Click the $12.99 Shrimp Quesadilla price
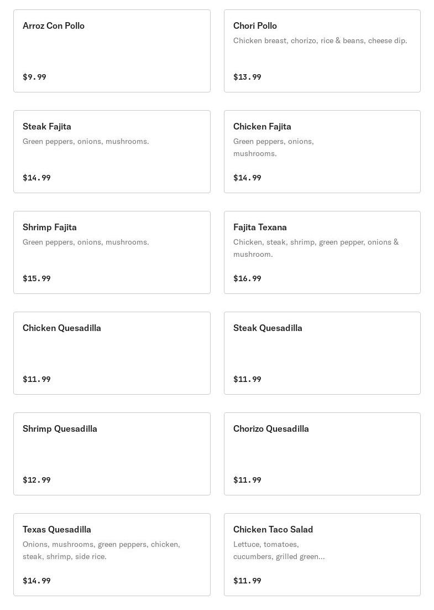Image resolution: width=434 pixels, height=610 pixels. pos(36,480)
